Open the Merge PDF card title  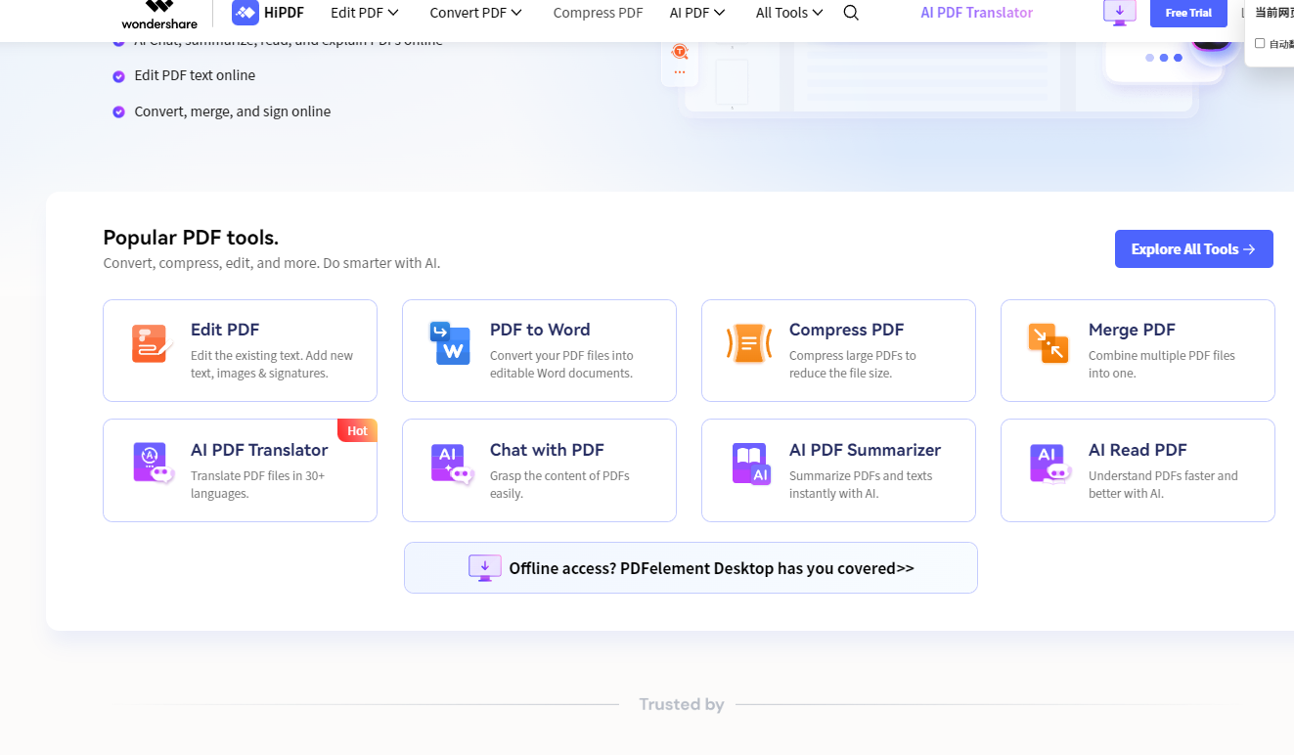(1132, 330)
